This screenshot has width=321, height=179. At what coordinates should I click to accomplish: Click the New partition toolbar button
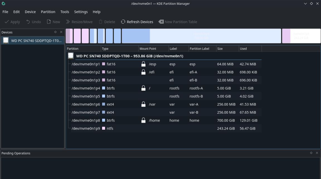53,22
